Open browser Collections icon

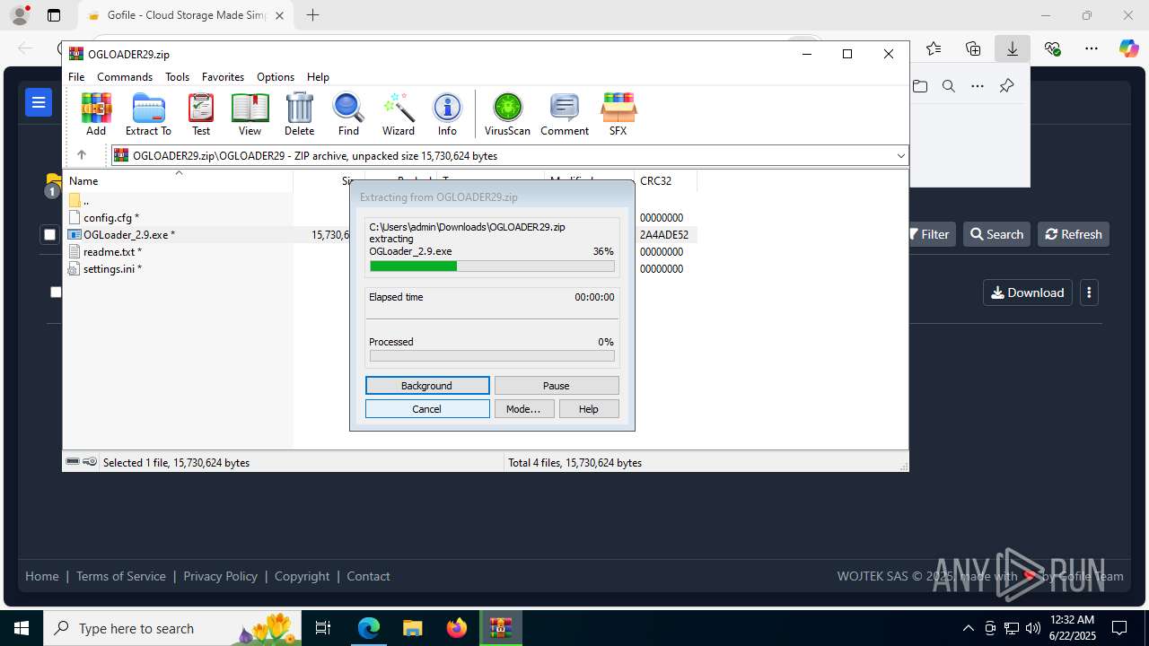[x=973, y=48]
